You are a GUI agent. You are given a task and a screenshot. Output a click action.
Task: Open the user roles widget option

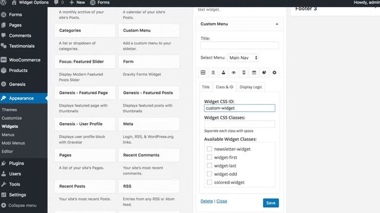(223, 72)
